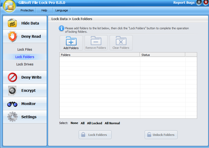Sort by the Status column header
209x148 pixels.
pyautogui.click(x=163, y=55)
